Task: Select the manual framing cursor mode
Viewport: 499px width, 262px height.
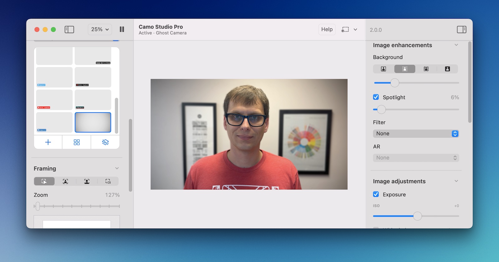Action: pyautogui.click(x=44, y=181)
